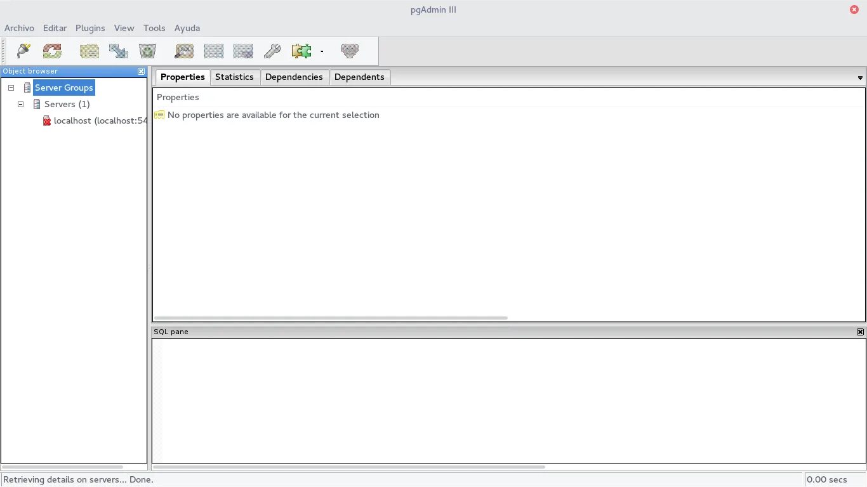Viewport: 867px width, 487px height.
Task: Open Maintenance wrench icon
Action: [272, 51]
